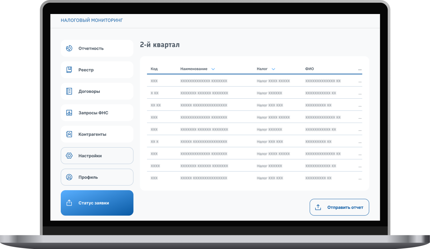The width and height of the screenshot is (430, 249).
Task: Click the upload icon in Статус заявки
Action: [69, 203]
